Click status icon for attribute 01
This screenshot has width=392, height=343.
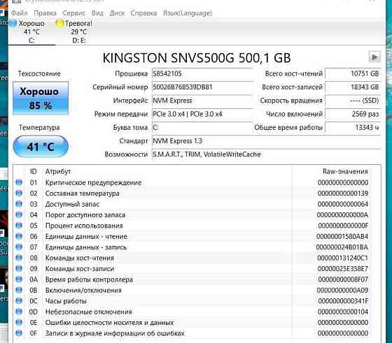(x=19, y=182)
